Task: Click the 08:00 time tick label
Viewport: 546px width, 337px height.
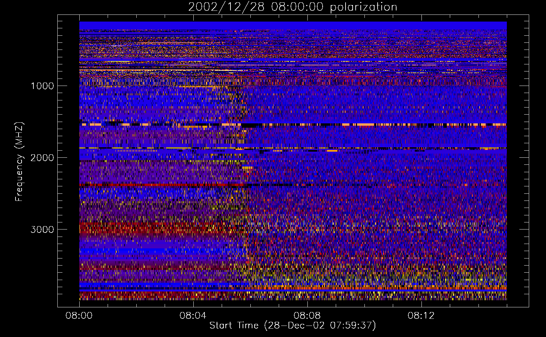Action: (79, 316)
